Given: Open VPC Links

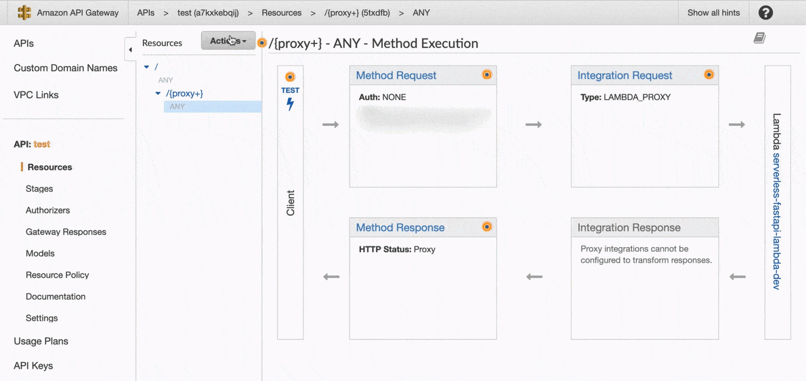Looking at the screenshot, I should (36, 95).
